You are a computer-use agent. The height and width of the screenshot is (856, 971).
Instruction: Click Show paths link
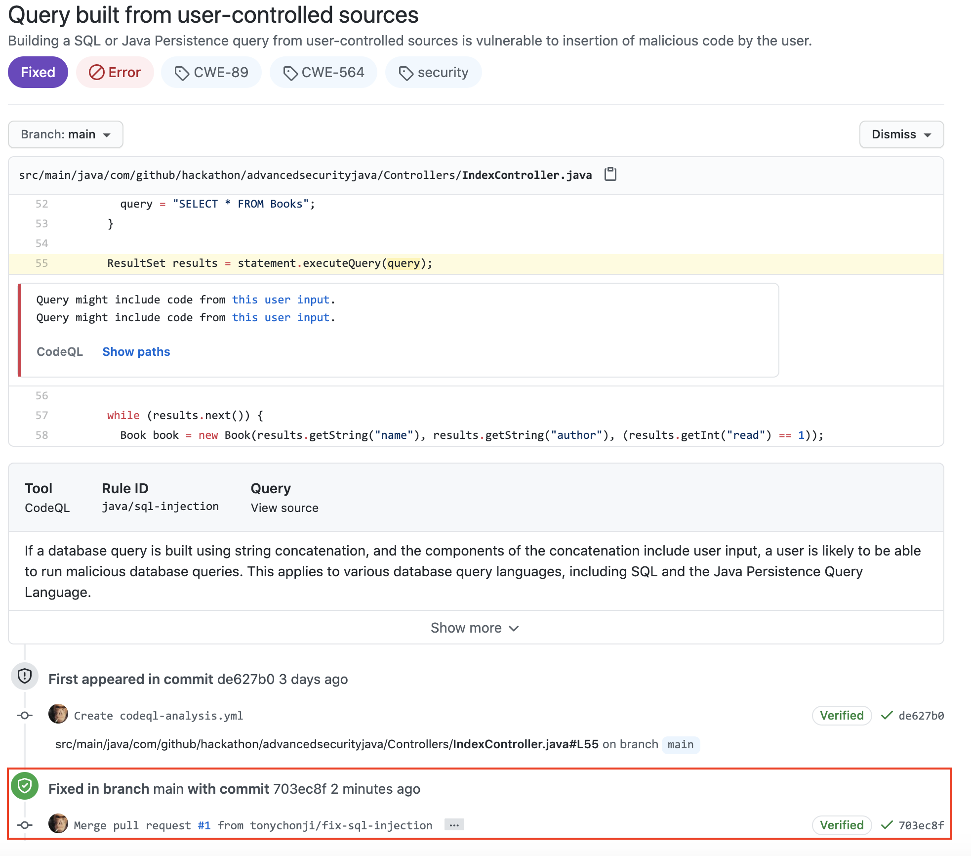click(x=136, y=352)
